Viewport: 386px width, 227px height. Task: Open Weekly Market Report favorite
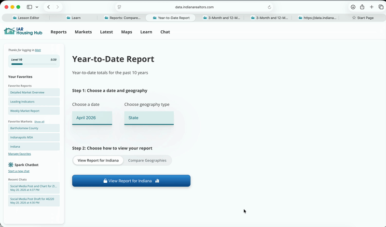point(34,111)
